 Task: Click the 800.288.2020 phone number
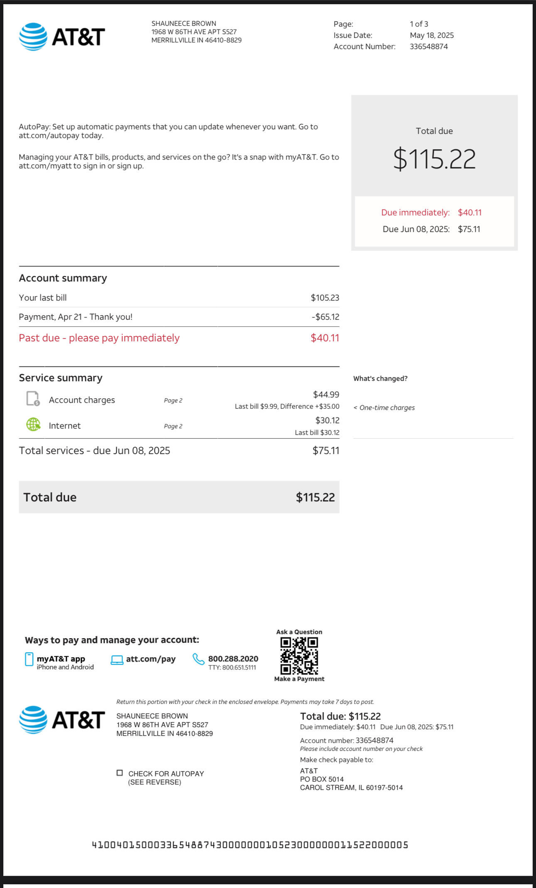tap(233, 659)
